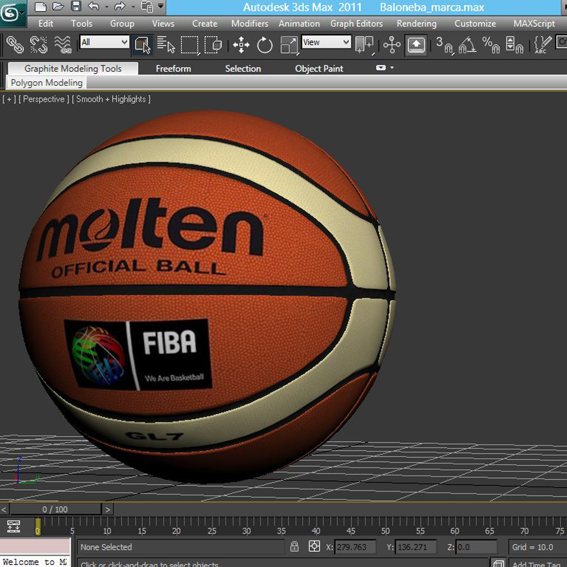The height and width of the screenshot is (567, 567).
Task: Toggle Window/Crossing selection mode
Action: (213, 45)
